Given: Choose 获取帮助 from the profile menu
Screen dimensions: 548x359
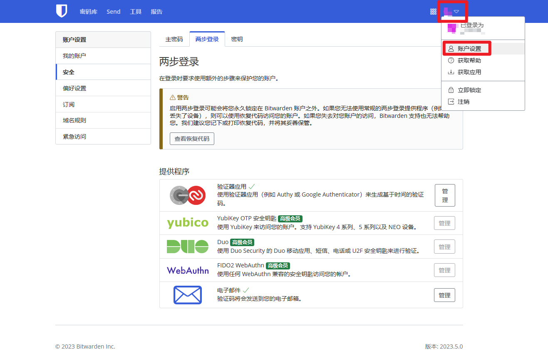Looking at the screenshot, I should pyautogui.click(x=469, y=60).
